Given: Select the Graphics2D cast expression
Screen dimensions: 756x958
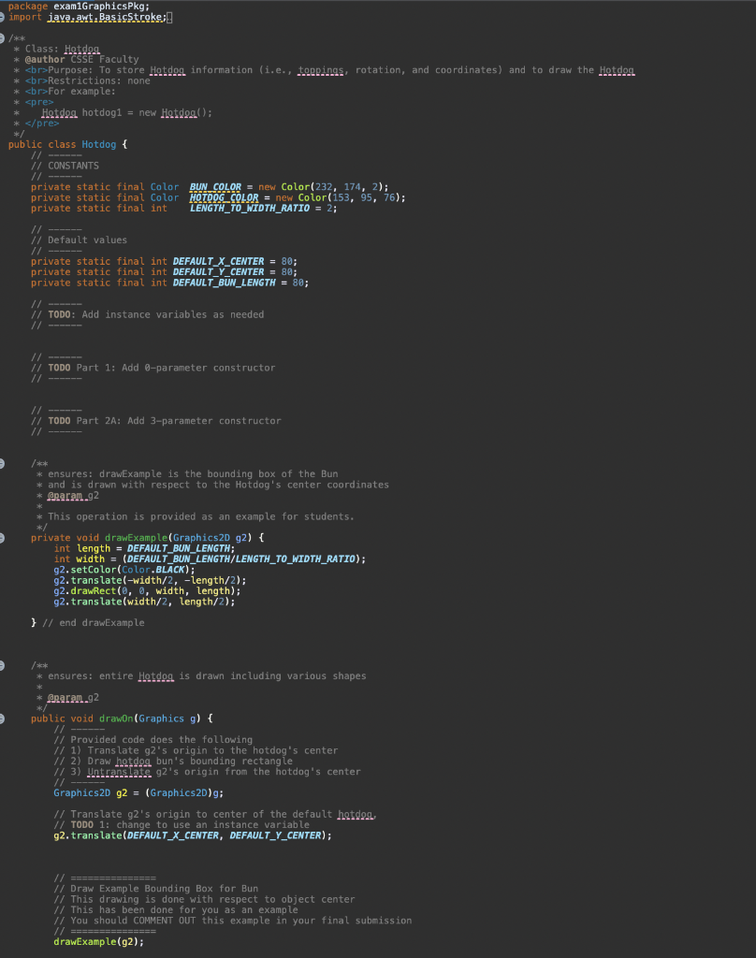Looking at the screenshot, I should [x=187, y=792].
